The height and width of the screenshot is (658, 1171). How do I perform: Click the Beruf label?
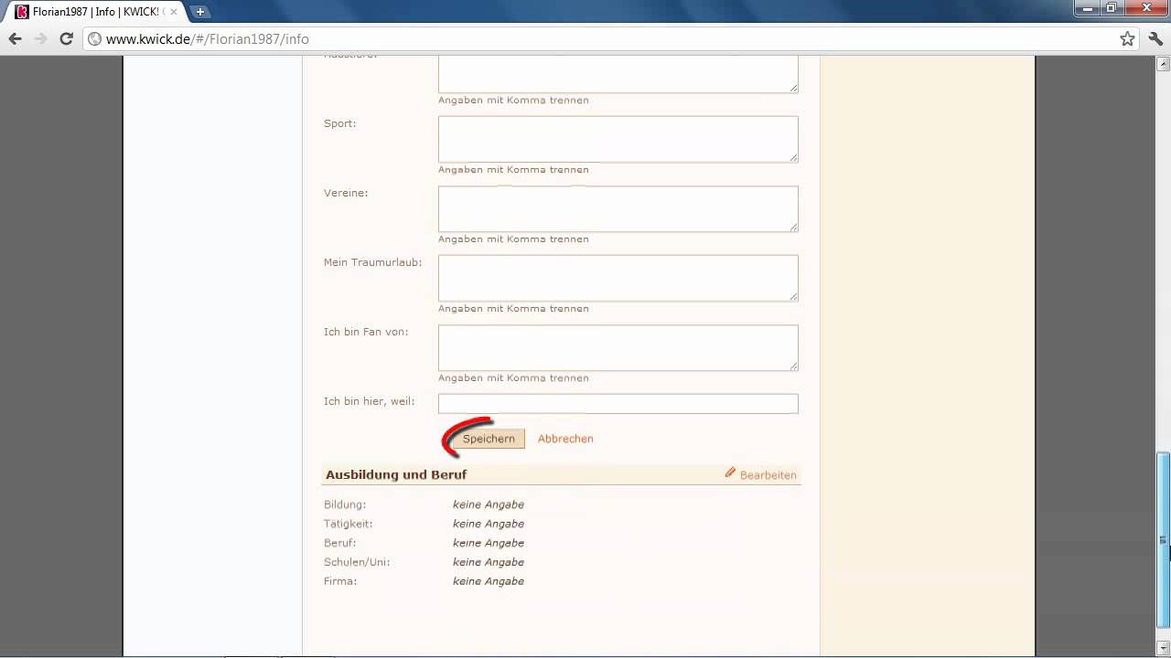click(x=340, y=543)
